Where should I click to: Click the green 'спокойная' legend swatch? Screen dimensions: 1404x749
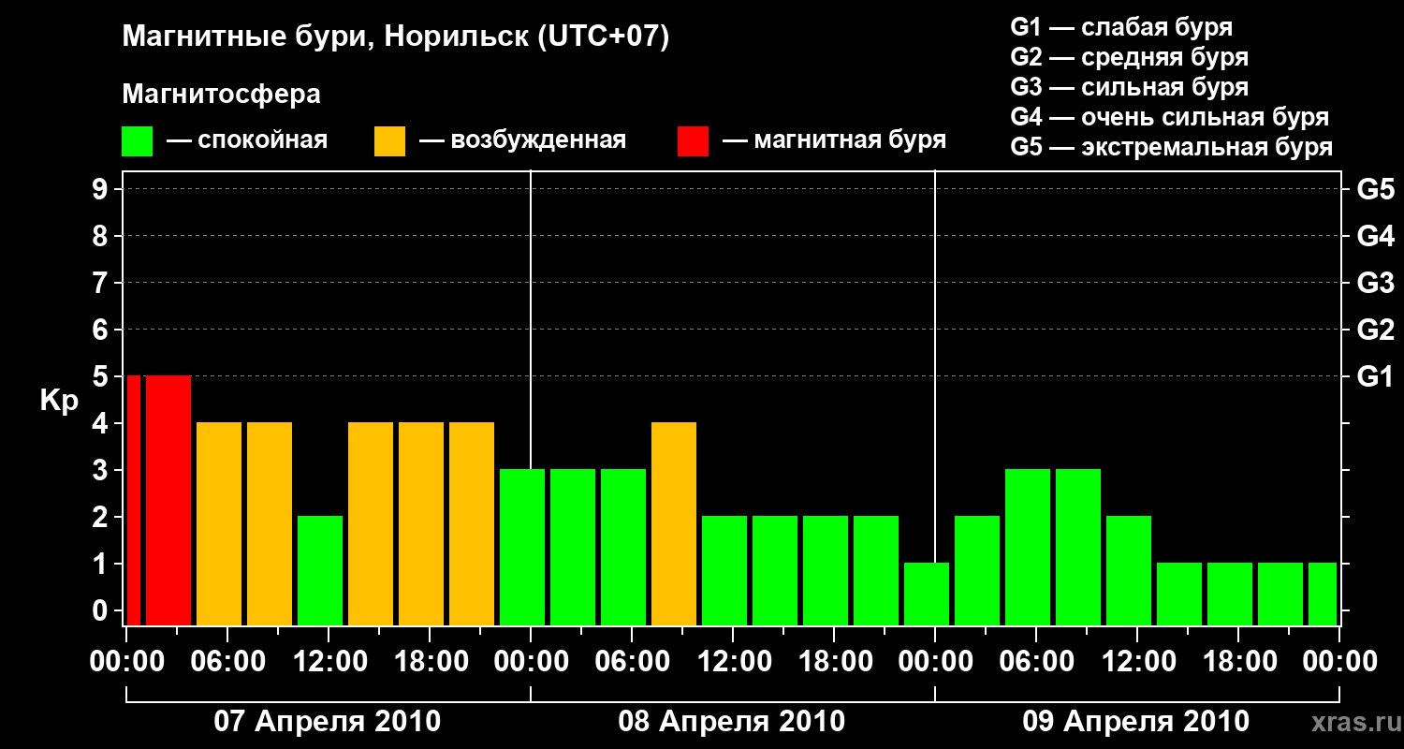pos(137,141)
